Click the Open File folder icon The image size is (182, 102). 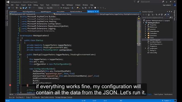(21, 8)
